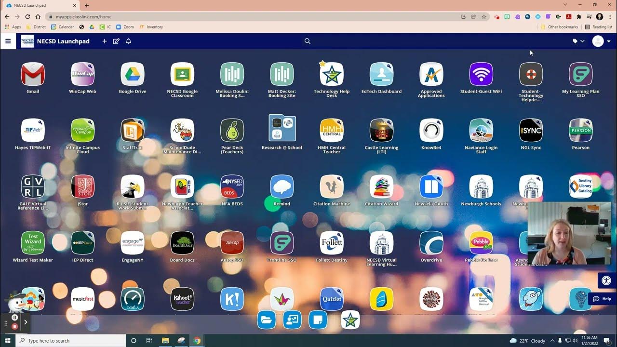The image size is (617, 347).
Task: Open the user profile dropdown
Action: pos(601,41)
